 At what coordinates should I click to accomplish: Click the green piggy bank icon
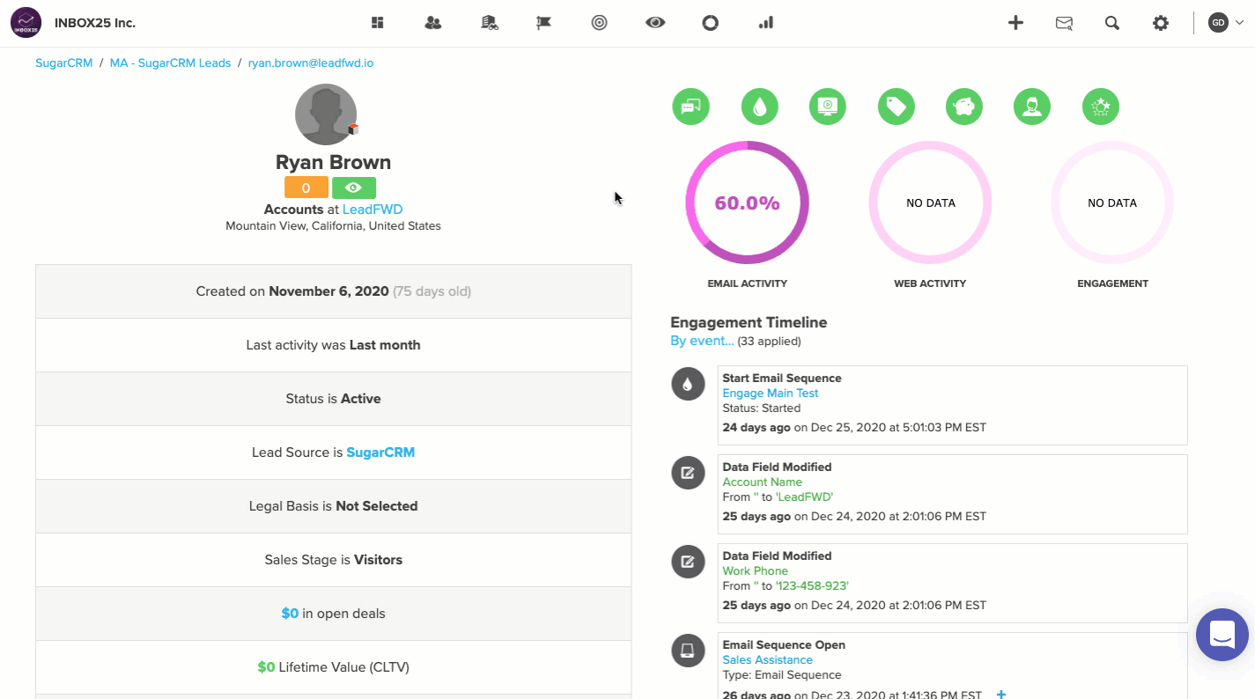964,107
